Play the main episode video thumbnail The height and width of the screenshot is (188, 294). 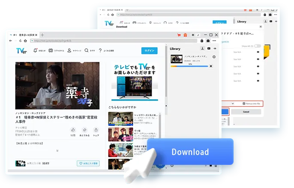57,86
